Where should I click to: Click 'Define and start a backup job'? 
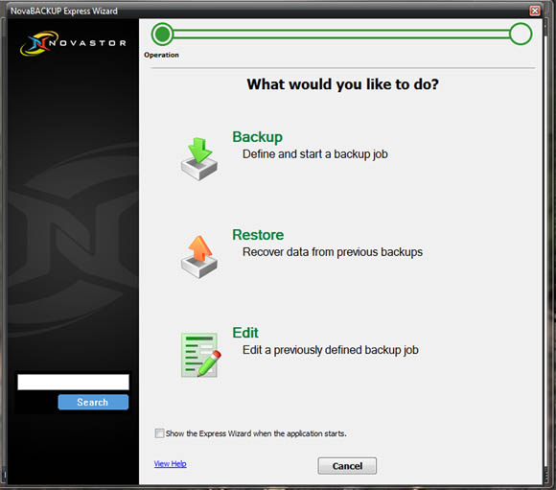click(314, 154)
